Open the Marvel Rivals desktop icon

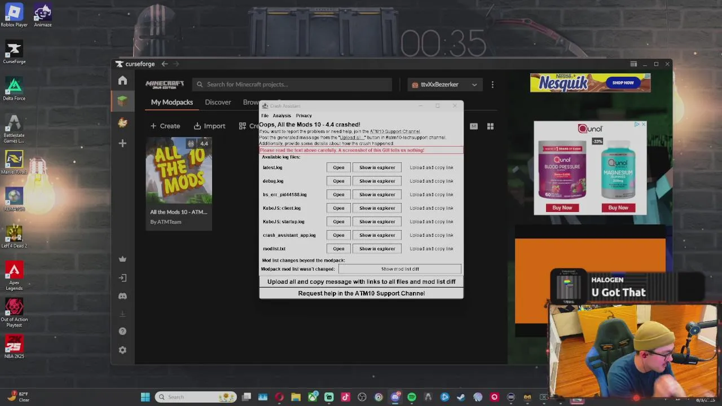14,163
